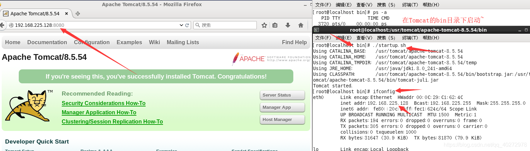Open Wiki in Tomcat navigation bar
This screenshot has width=530, height=151.
154,42
